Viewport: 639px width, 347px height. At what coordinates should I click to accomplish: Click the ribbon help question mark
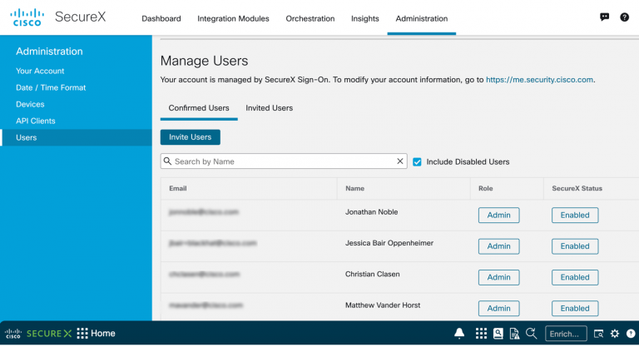tap(630, 334)
